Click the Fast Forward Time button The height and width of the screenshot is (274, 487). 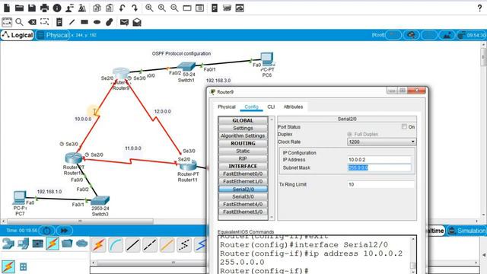click(64, 231)
